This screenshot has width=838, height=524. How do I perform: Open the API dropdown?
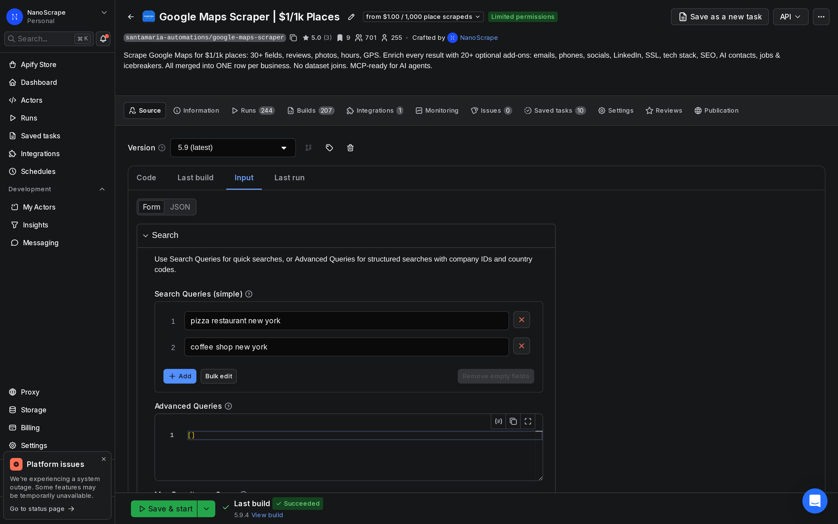[791, 17]
